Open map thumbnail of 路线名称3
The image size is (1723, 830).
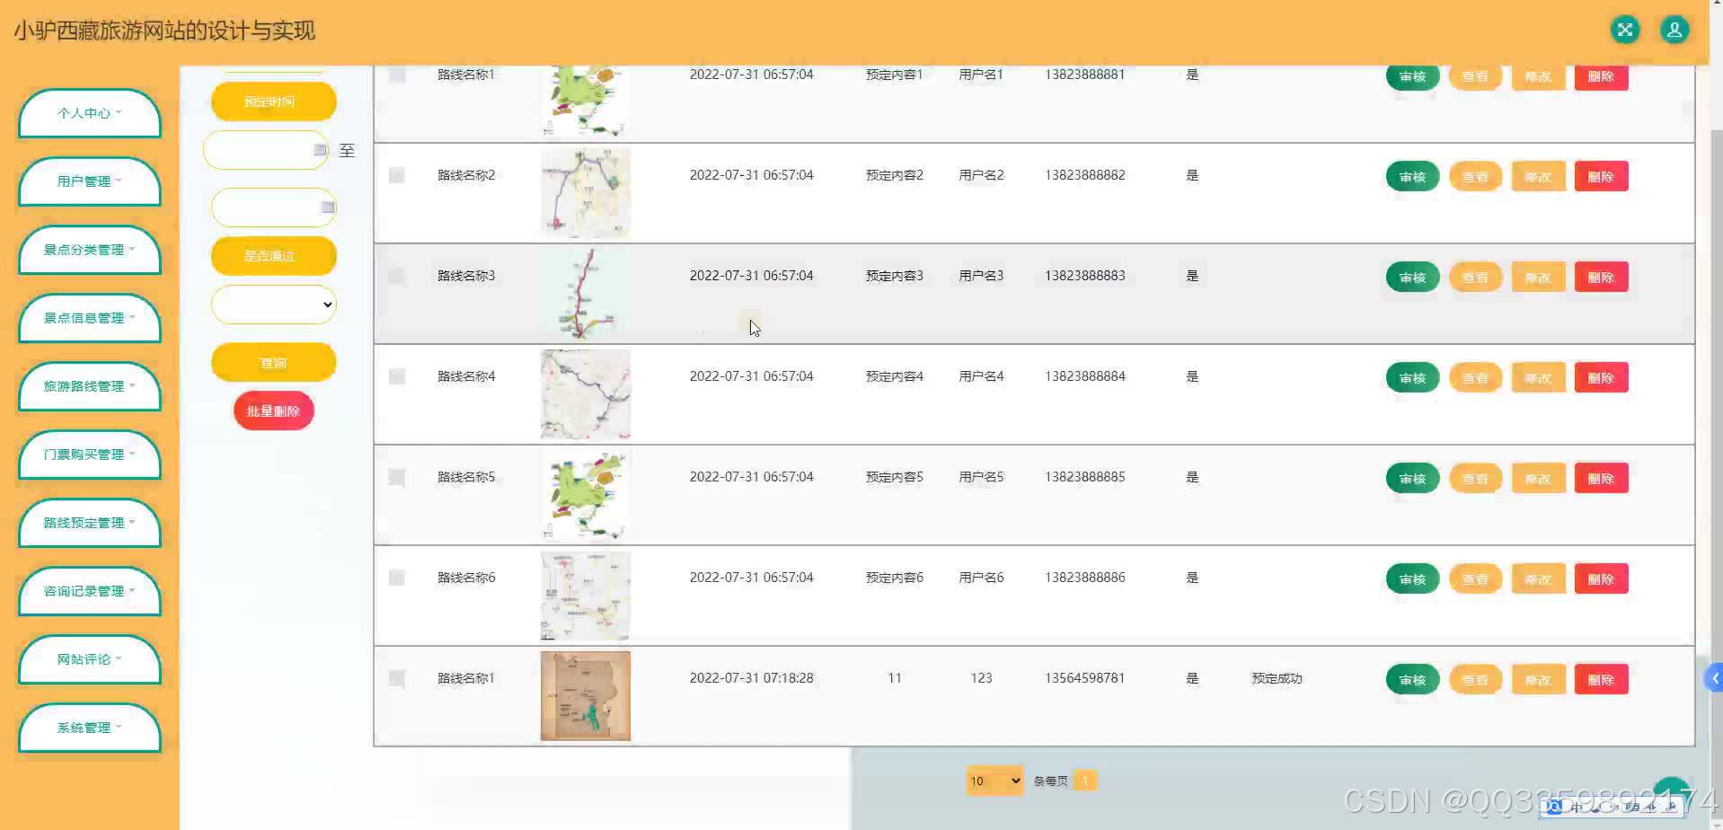586,294
